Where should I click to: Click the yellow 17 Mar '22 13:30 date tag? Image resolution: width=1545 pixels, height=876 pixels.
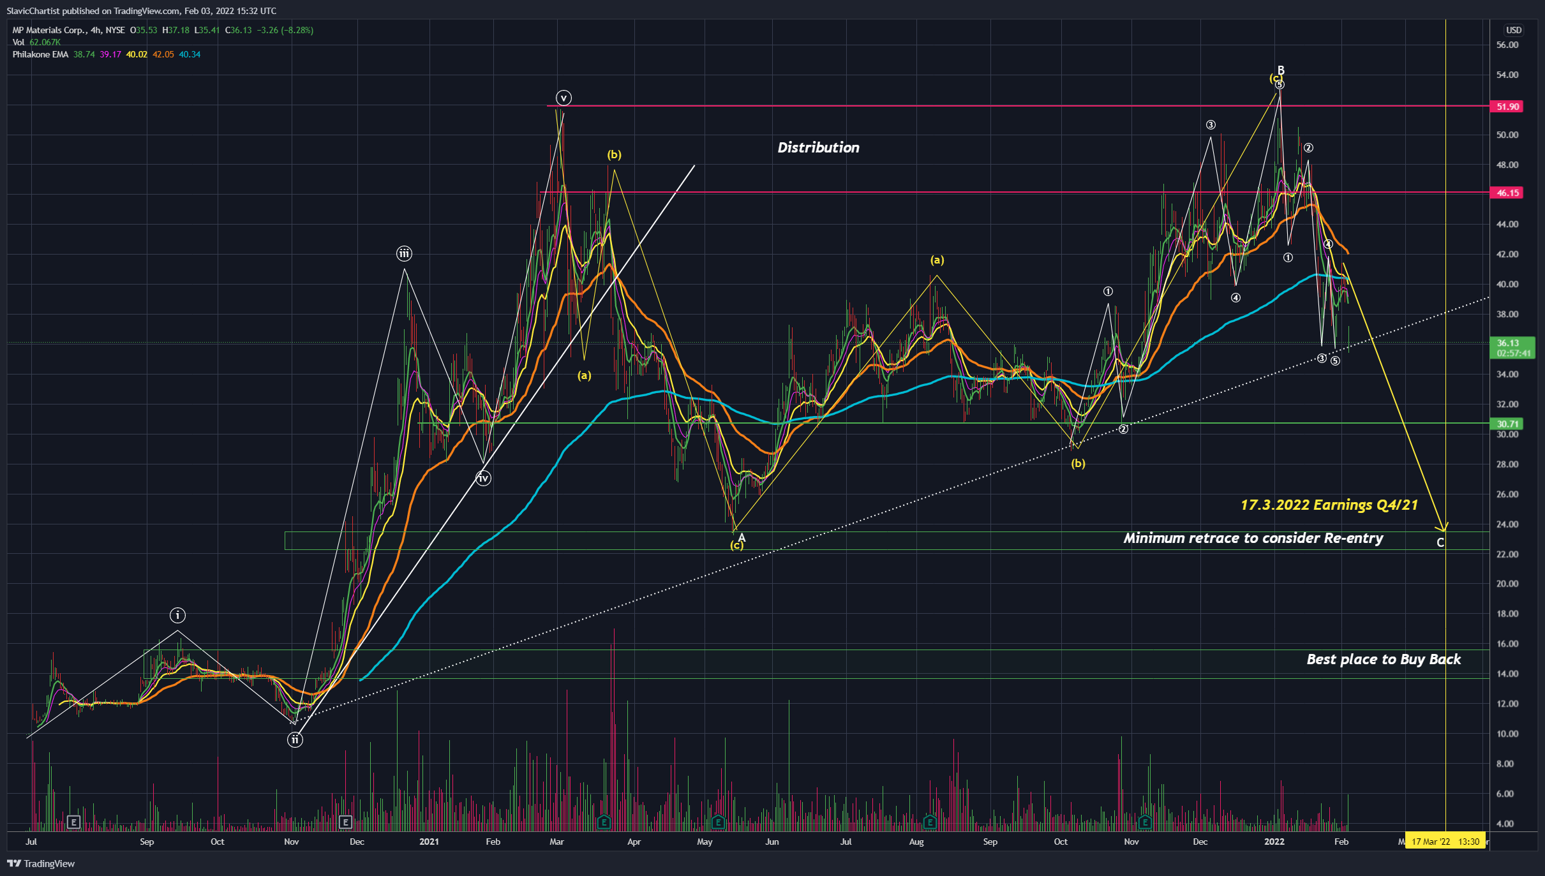(x=1445, y=842)
